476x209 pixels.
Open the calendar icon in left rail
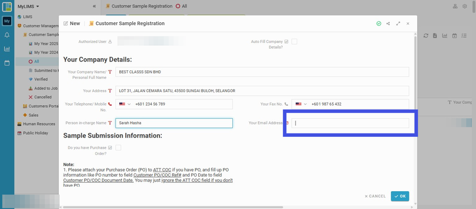point(7,63)
